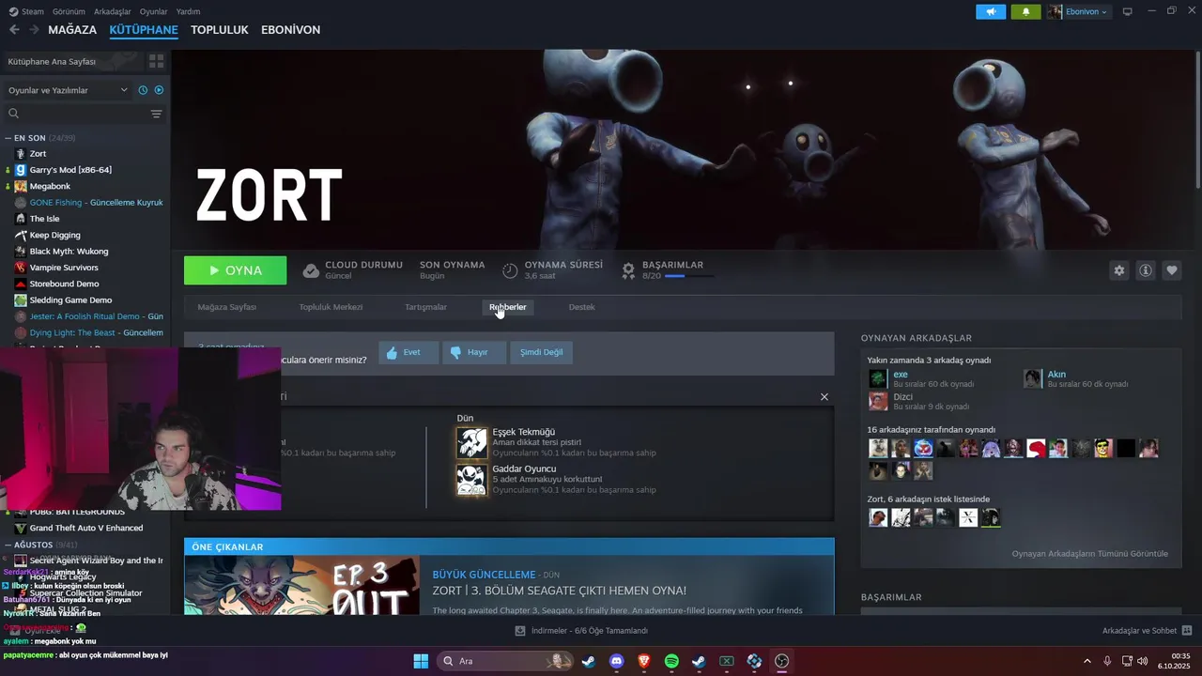Open Spotify from taskbar
The height and width of the screenshot is (676, 1202).
pos(671,661)
